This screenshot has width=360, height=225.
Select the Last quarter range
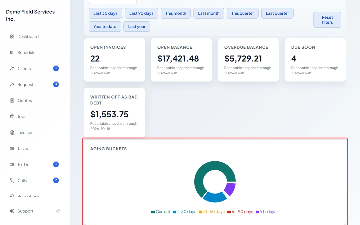pos(277,13)
